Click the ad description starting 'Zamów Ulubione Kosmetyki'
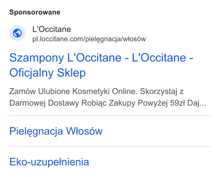This screenshot has width=220, height=177. click(x=108, y=97)
